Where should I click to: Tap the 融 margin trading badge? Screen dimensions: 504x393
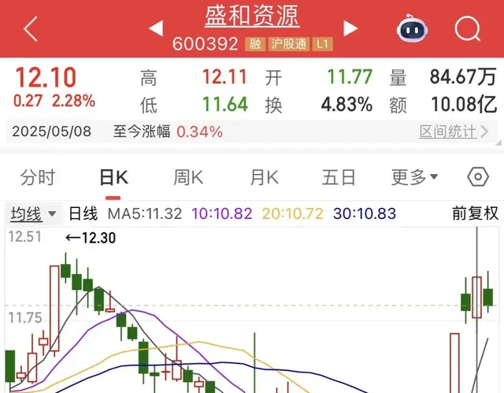click(255, 44)
